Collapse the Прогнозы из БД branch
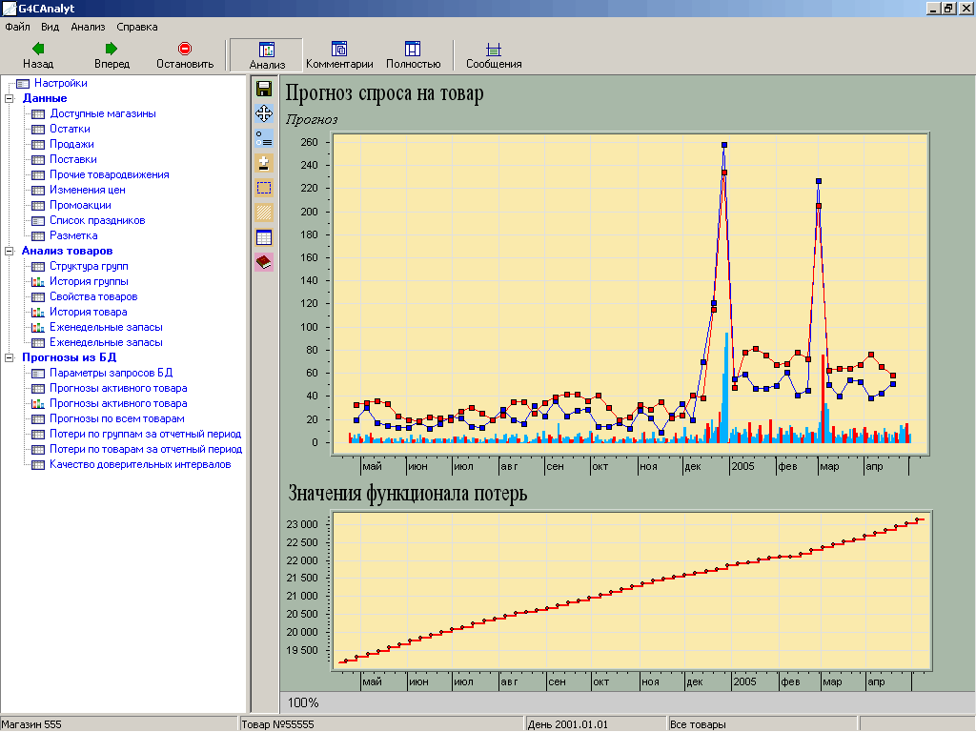 coord(10,357)
